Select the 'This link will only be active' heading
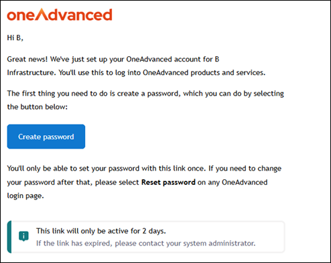Viewport: 331px width, 263px height. coord(101,231)
